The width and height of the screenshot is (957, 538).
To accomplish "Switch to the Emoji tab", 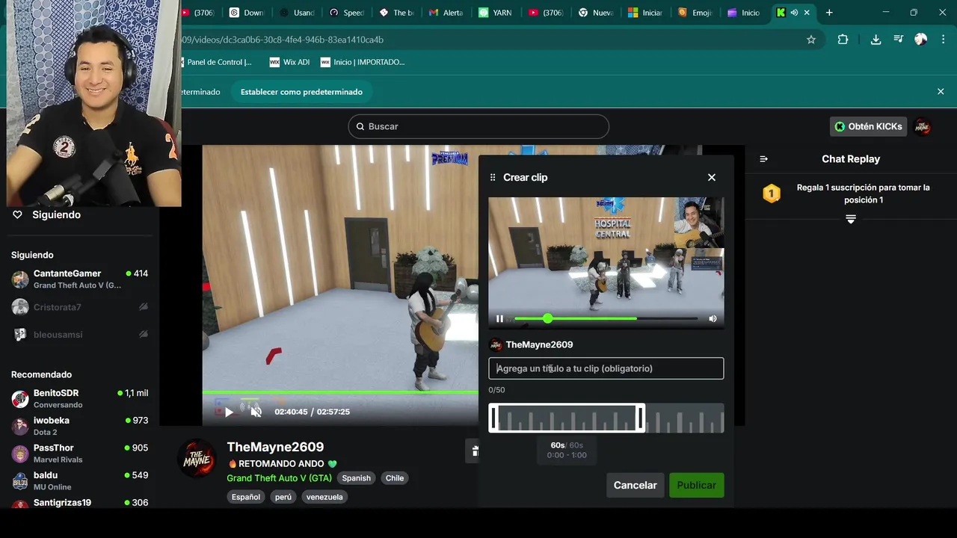I will 695,13.
